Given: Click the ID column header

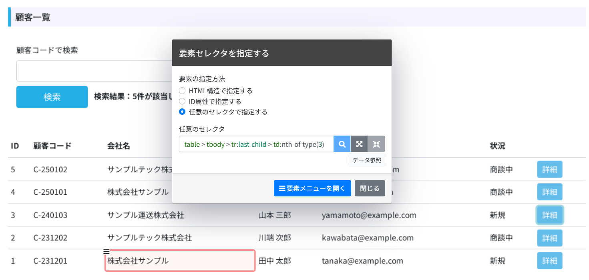Looking at the screenshot, I should pyautogui.click(x=15, y=146).
